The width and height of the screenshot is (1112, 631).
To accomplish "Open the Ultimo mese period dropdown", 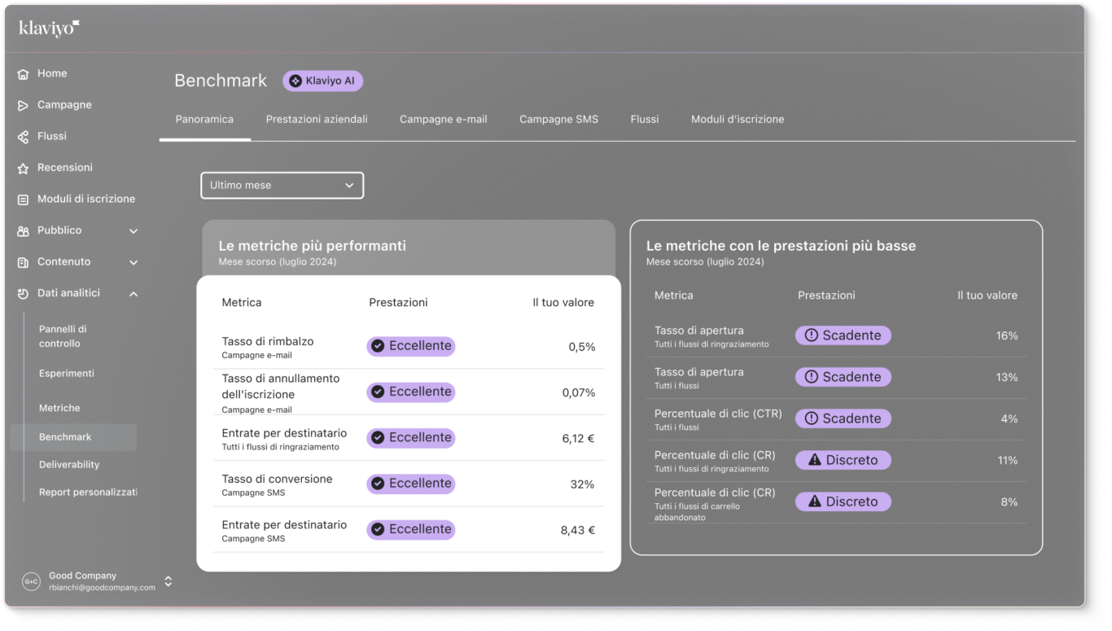I will coord(282,186).
